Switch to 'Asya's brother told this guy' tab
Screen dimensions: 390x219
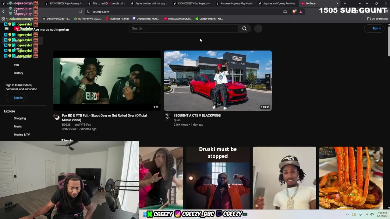(x=150, y=3)
